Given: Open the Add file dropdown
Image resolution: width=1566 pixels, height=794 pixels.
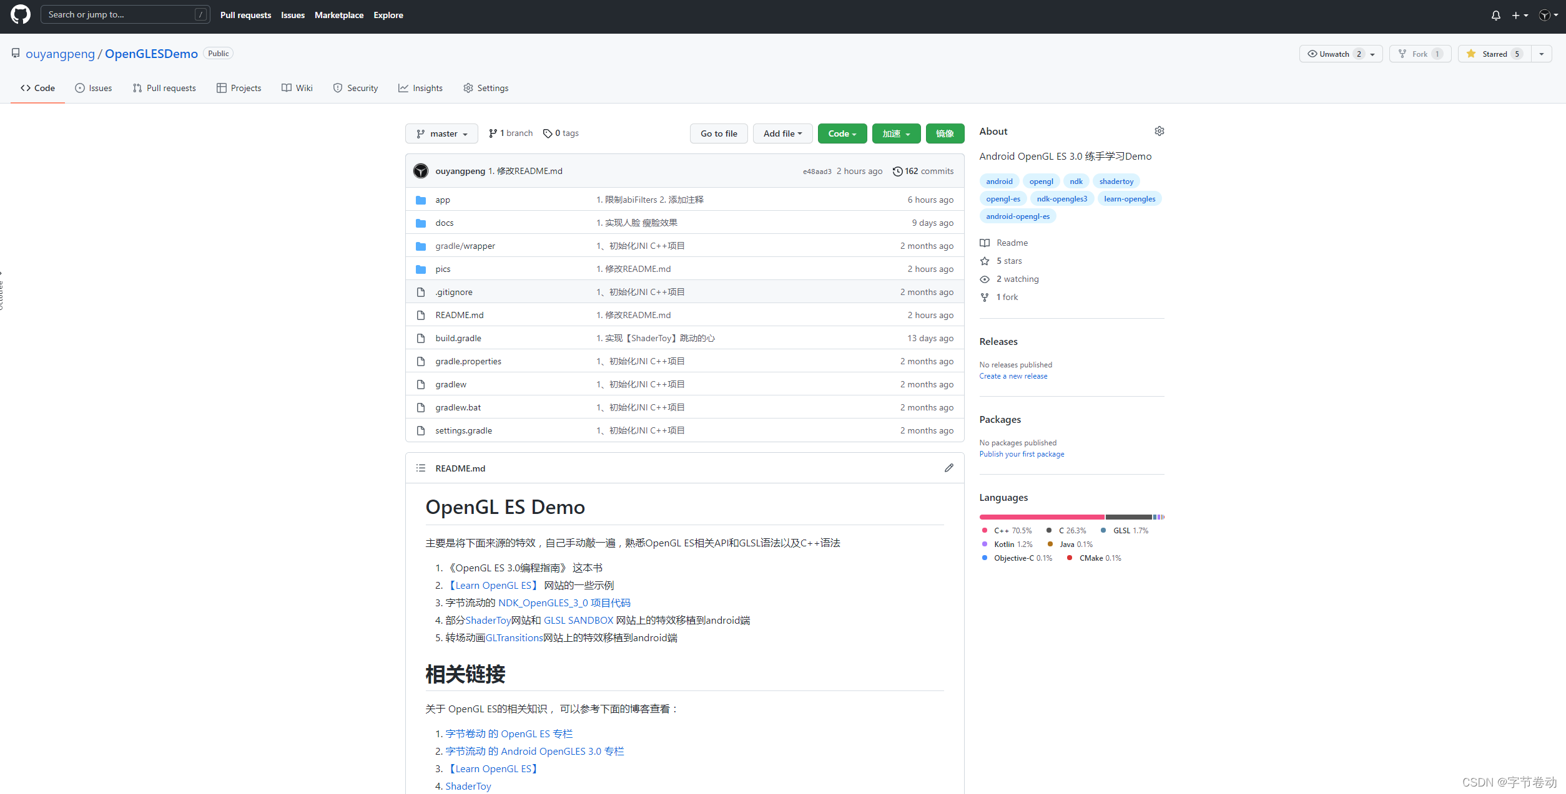Looking at the screenshot, I should (782, 133).
